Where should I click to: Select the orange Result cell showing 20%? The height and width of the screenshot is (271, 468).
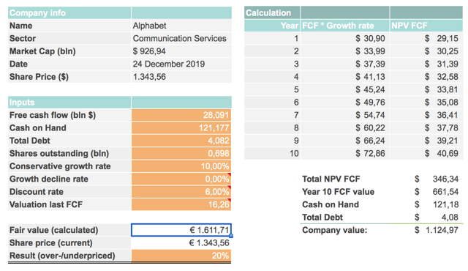click(181, 256)
